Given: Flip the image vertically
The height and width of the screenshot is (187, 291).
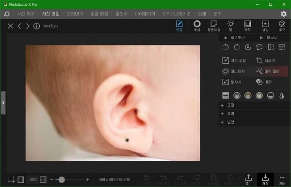Looking at the screenshot, I should (x=282, y=47).
